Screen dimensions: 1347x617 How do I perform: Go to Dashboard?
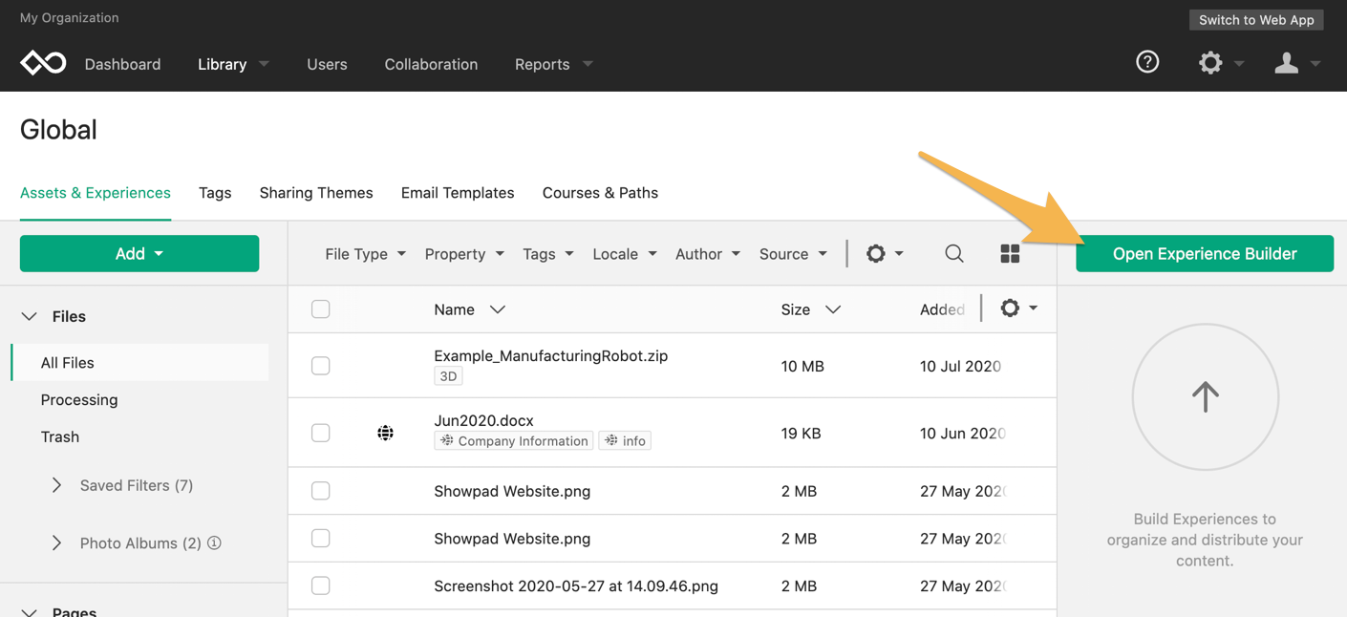(x=122, y=64)
